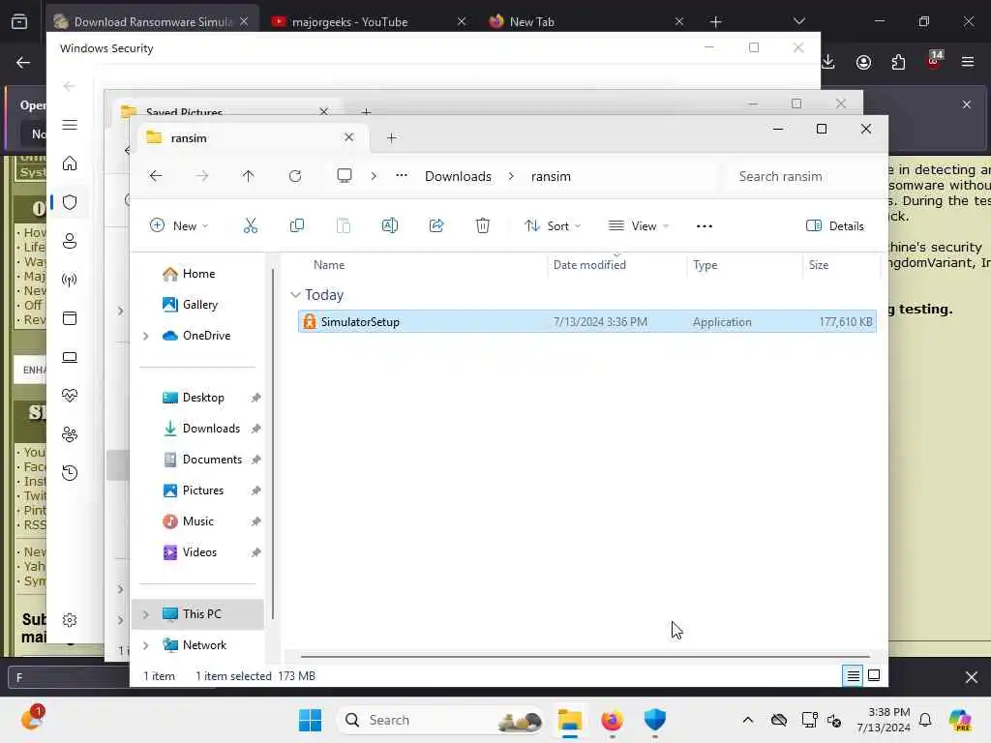Viewport: 991px width, 743px height.
Task: Click Windows Start button on taskbar
Action: point(311,720)
